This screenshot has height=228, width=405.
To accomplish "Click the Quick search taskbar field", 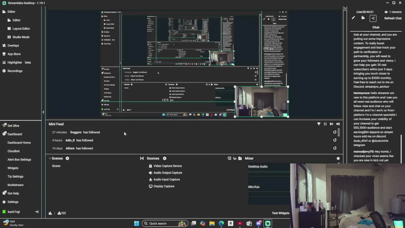I will coord(165,224).
